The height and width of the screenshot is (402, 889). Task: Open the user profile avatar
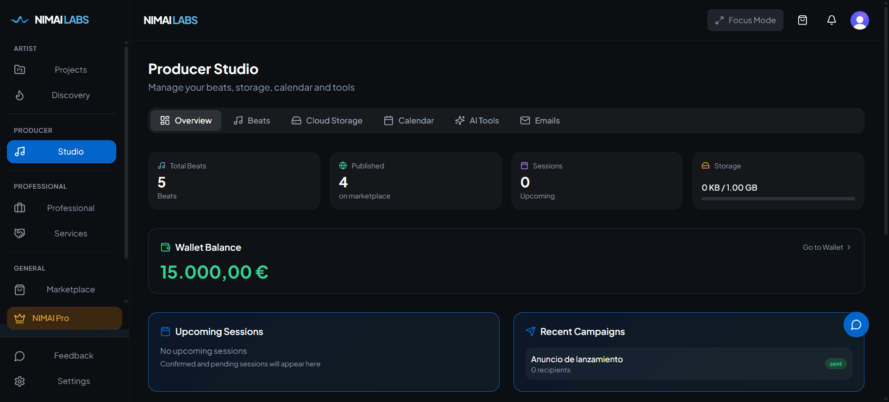[x=859, y=20]
